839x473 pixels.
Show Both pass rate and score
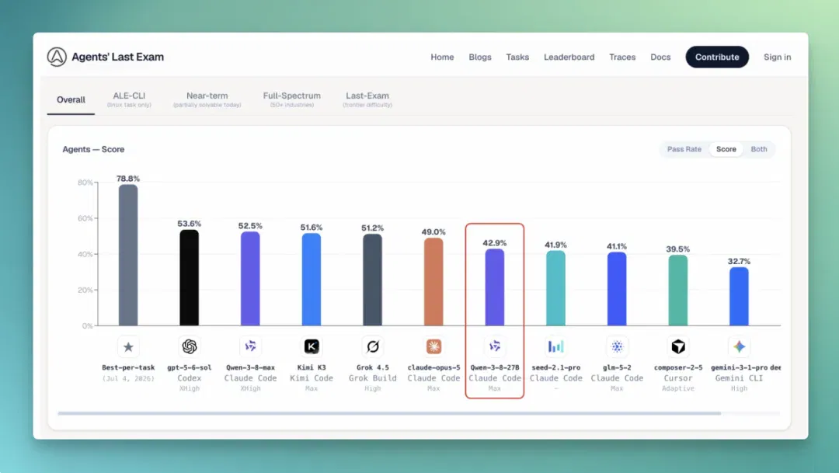pyautogui.click(x=759, y=149)
